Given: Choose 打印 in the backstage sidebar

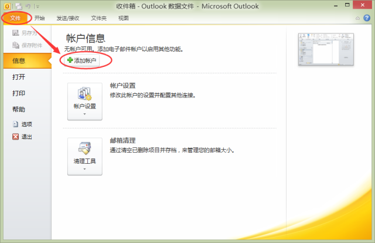Looking at the screenshot, I should pyautogui.click(x=19, y=93).
